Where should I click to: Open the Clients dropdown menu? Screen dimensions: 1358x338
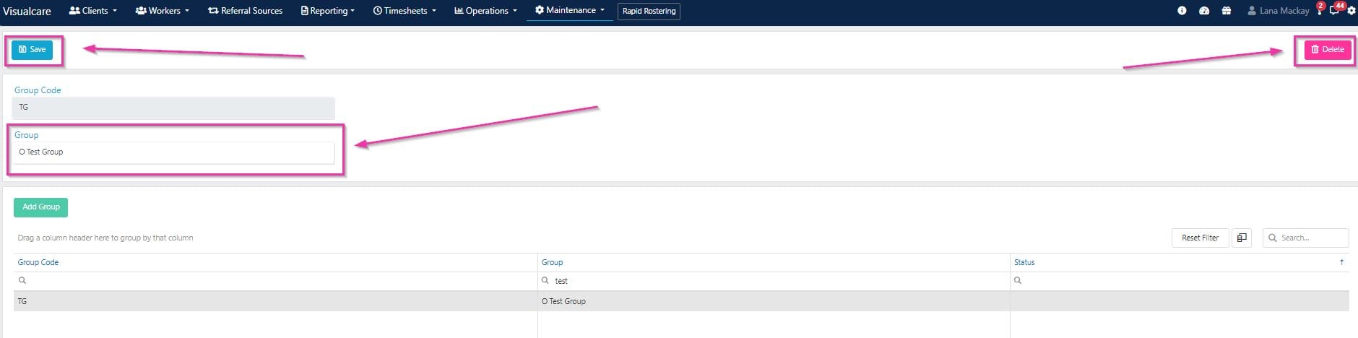(92, 11)
